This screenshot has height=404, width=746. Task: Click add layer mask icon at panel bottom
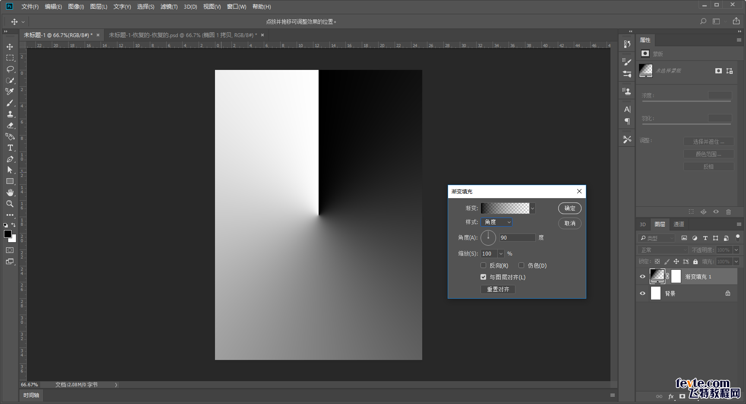pos(682,396)
